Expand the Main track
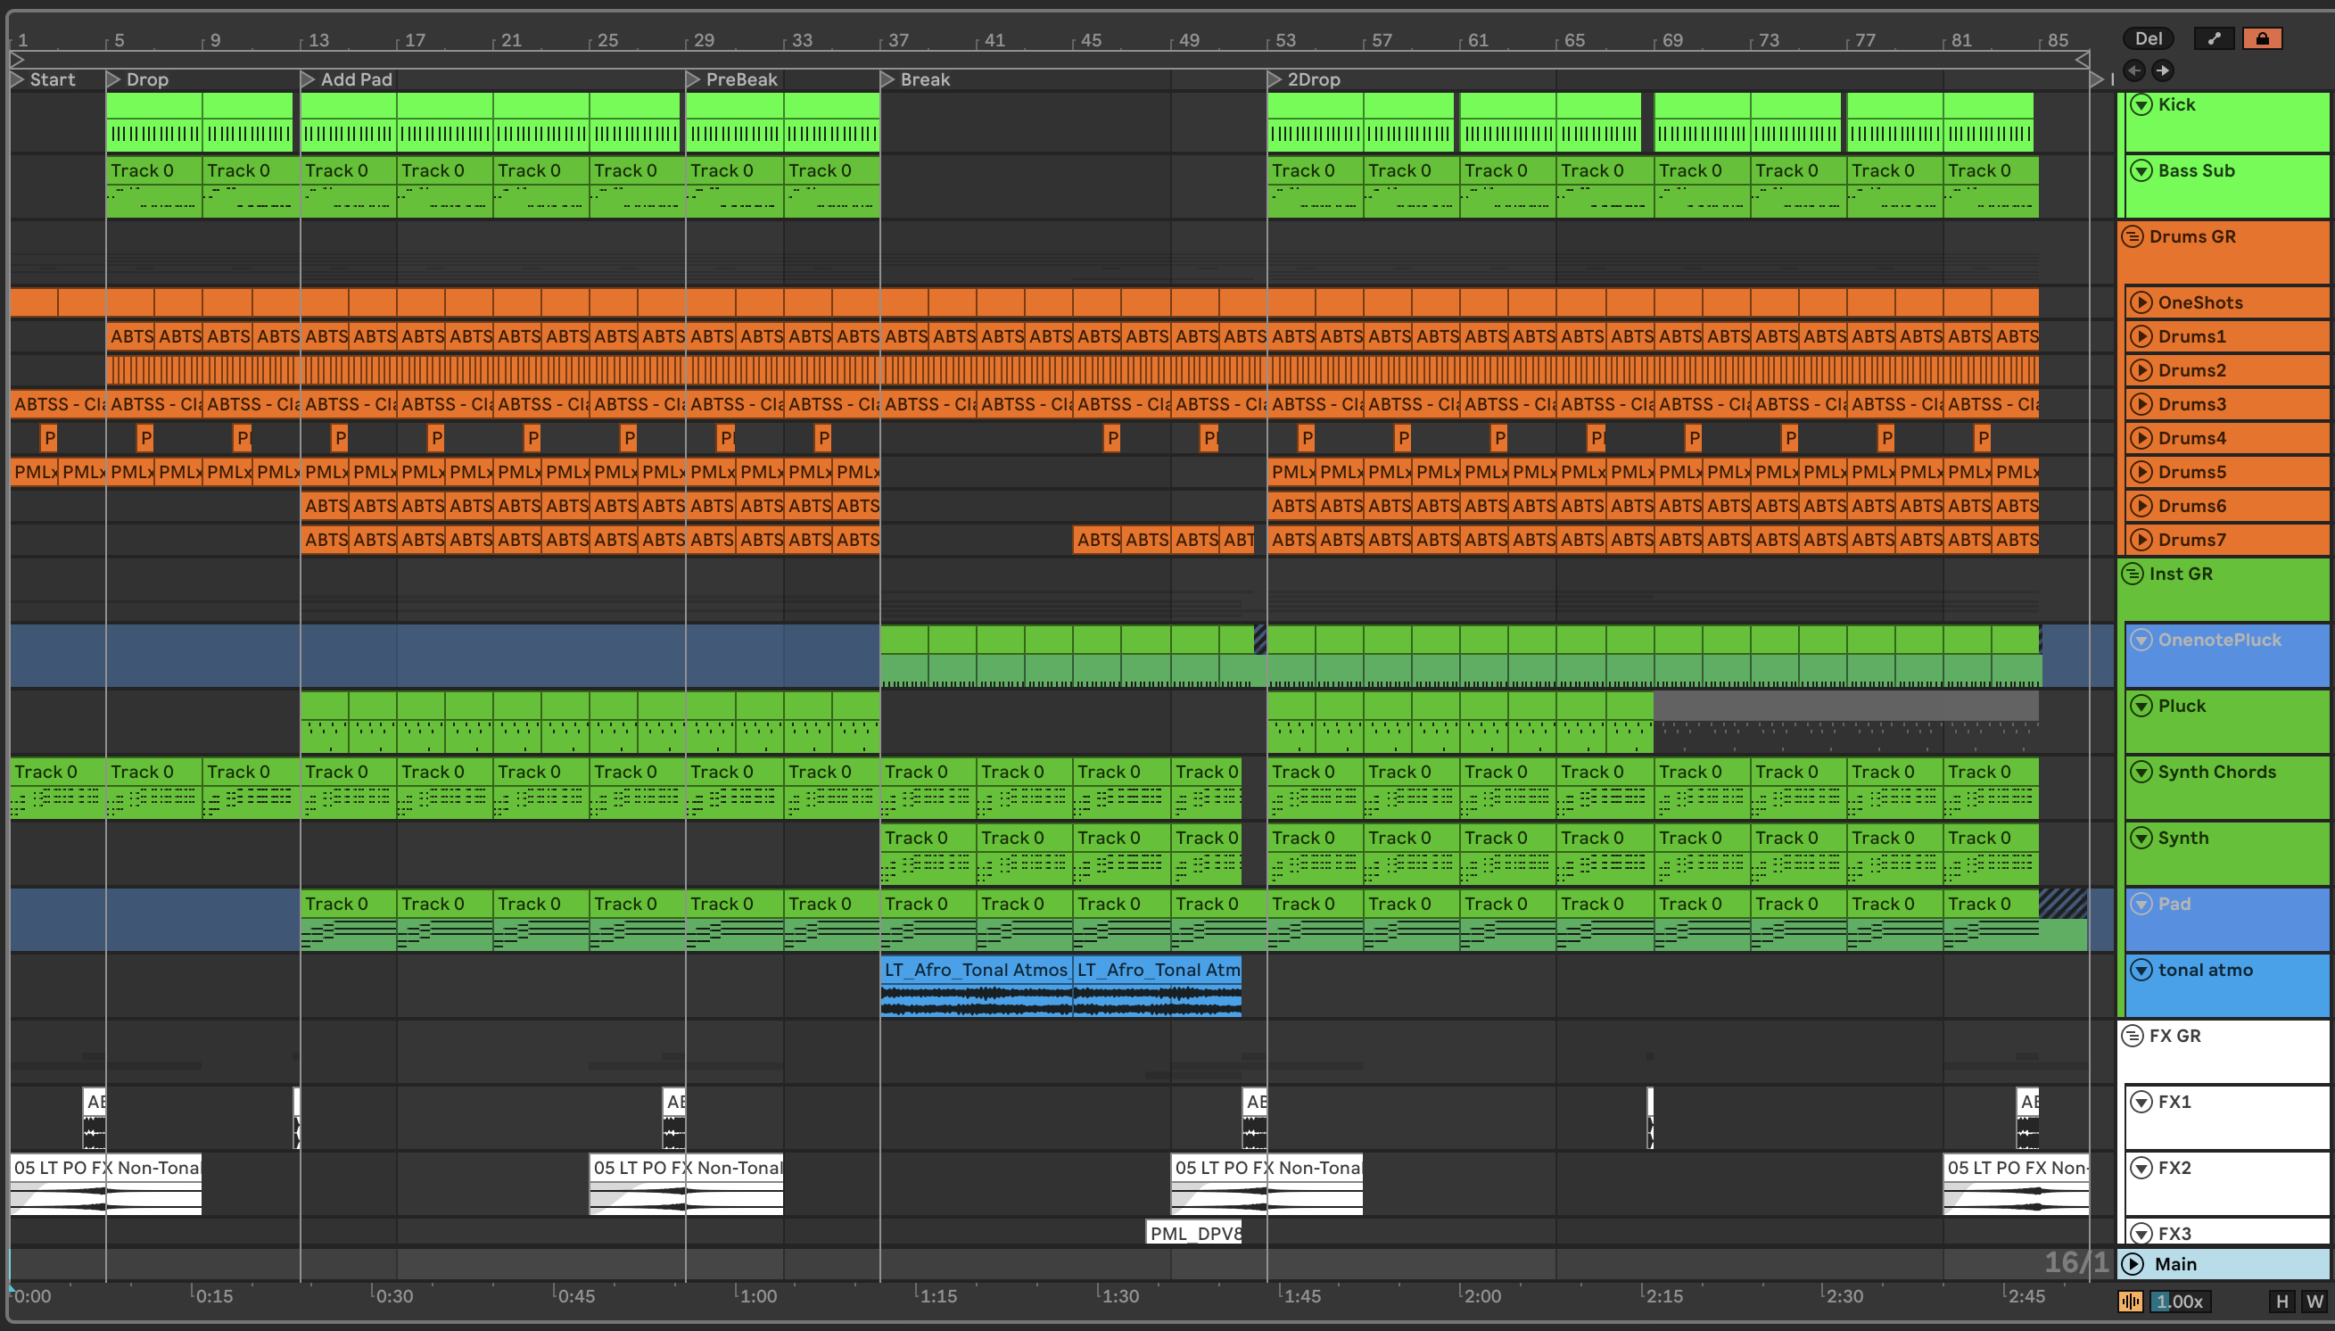Screen dimensions: 2335x1331 pyautogui.click(x=2133, y=1264)
